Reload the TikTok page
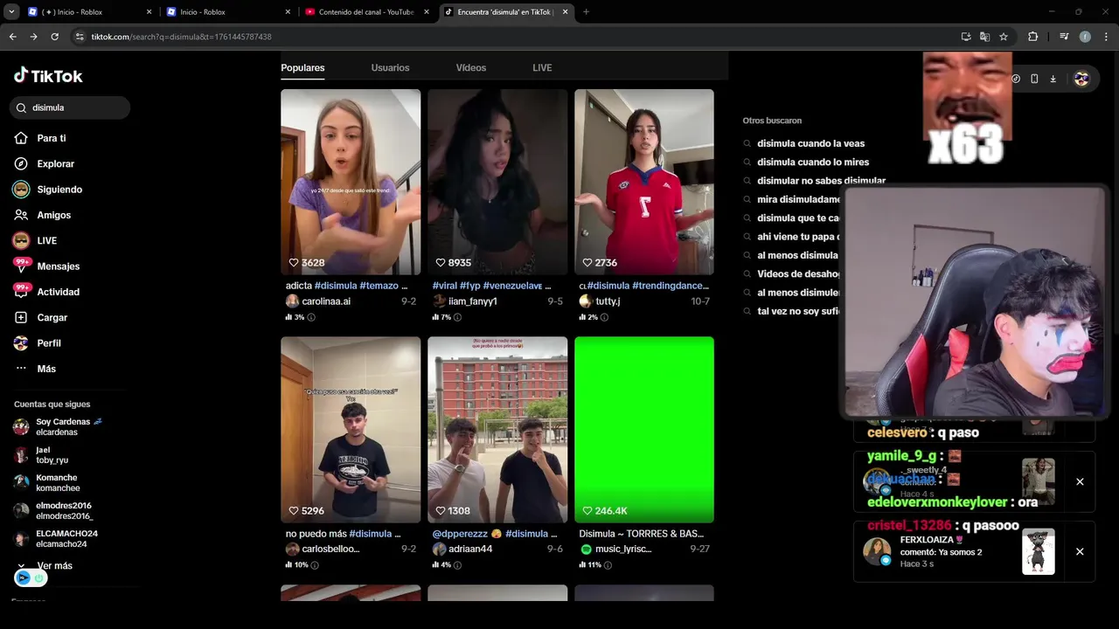 click(54, 37)
